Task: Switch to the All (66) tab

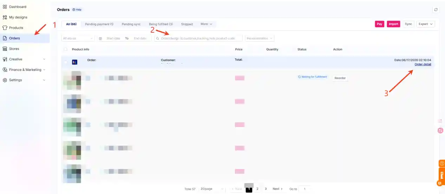Action: click(71, 24)
